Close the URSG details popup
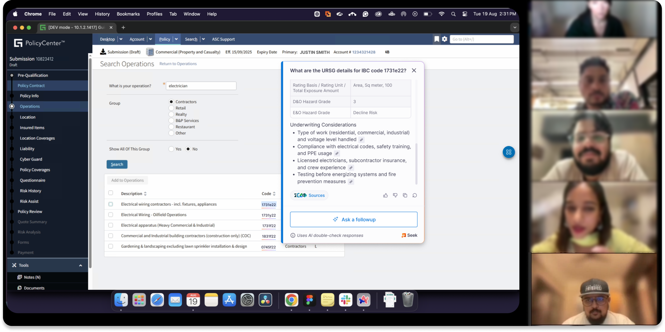665x332 pixels. (x=414, y=70)
